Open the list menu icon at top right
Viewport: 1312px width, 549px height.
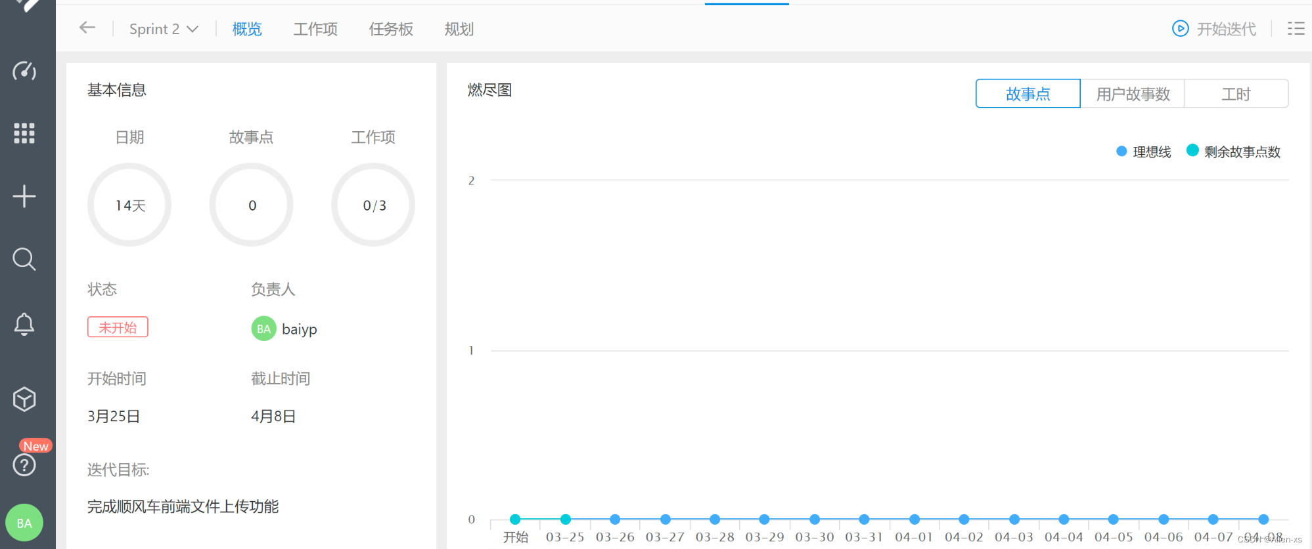pyautogui.click(x=1296, y=29)
